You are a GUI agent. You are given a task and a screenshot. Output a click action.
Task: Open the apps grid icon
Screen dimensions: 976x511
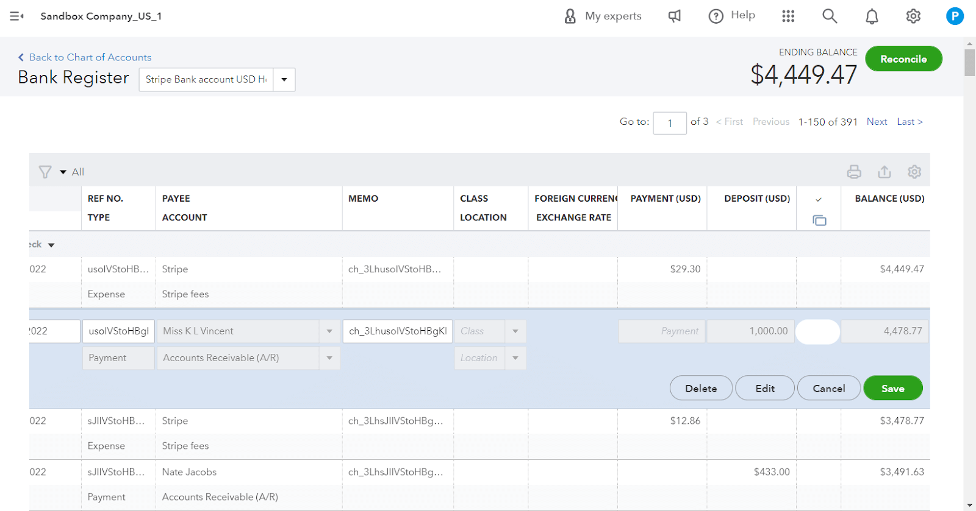[x=788, y=16]
